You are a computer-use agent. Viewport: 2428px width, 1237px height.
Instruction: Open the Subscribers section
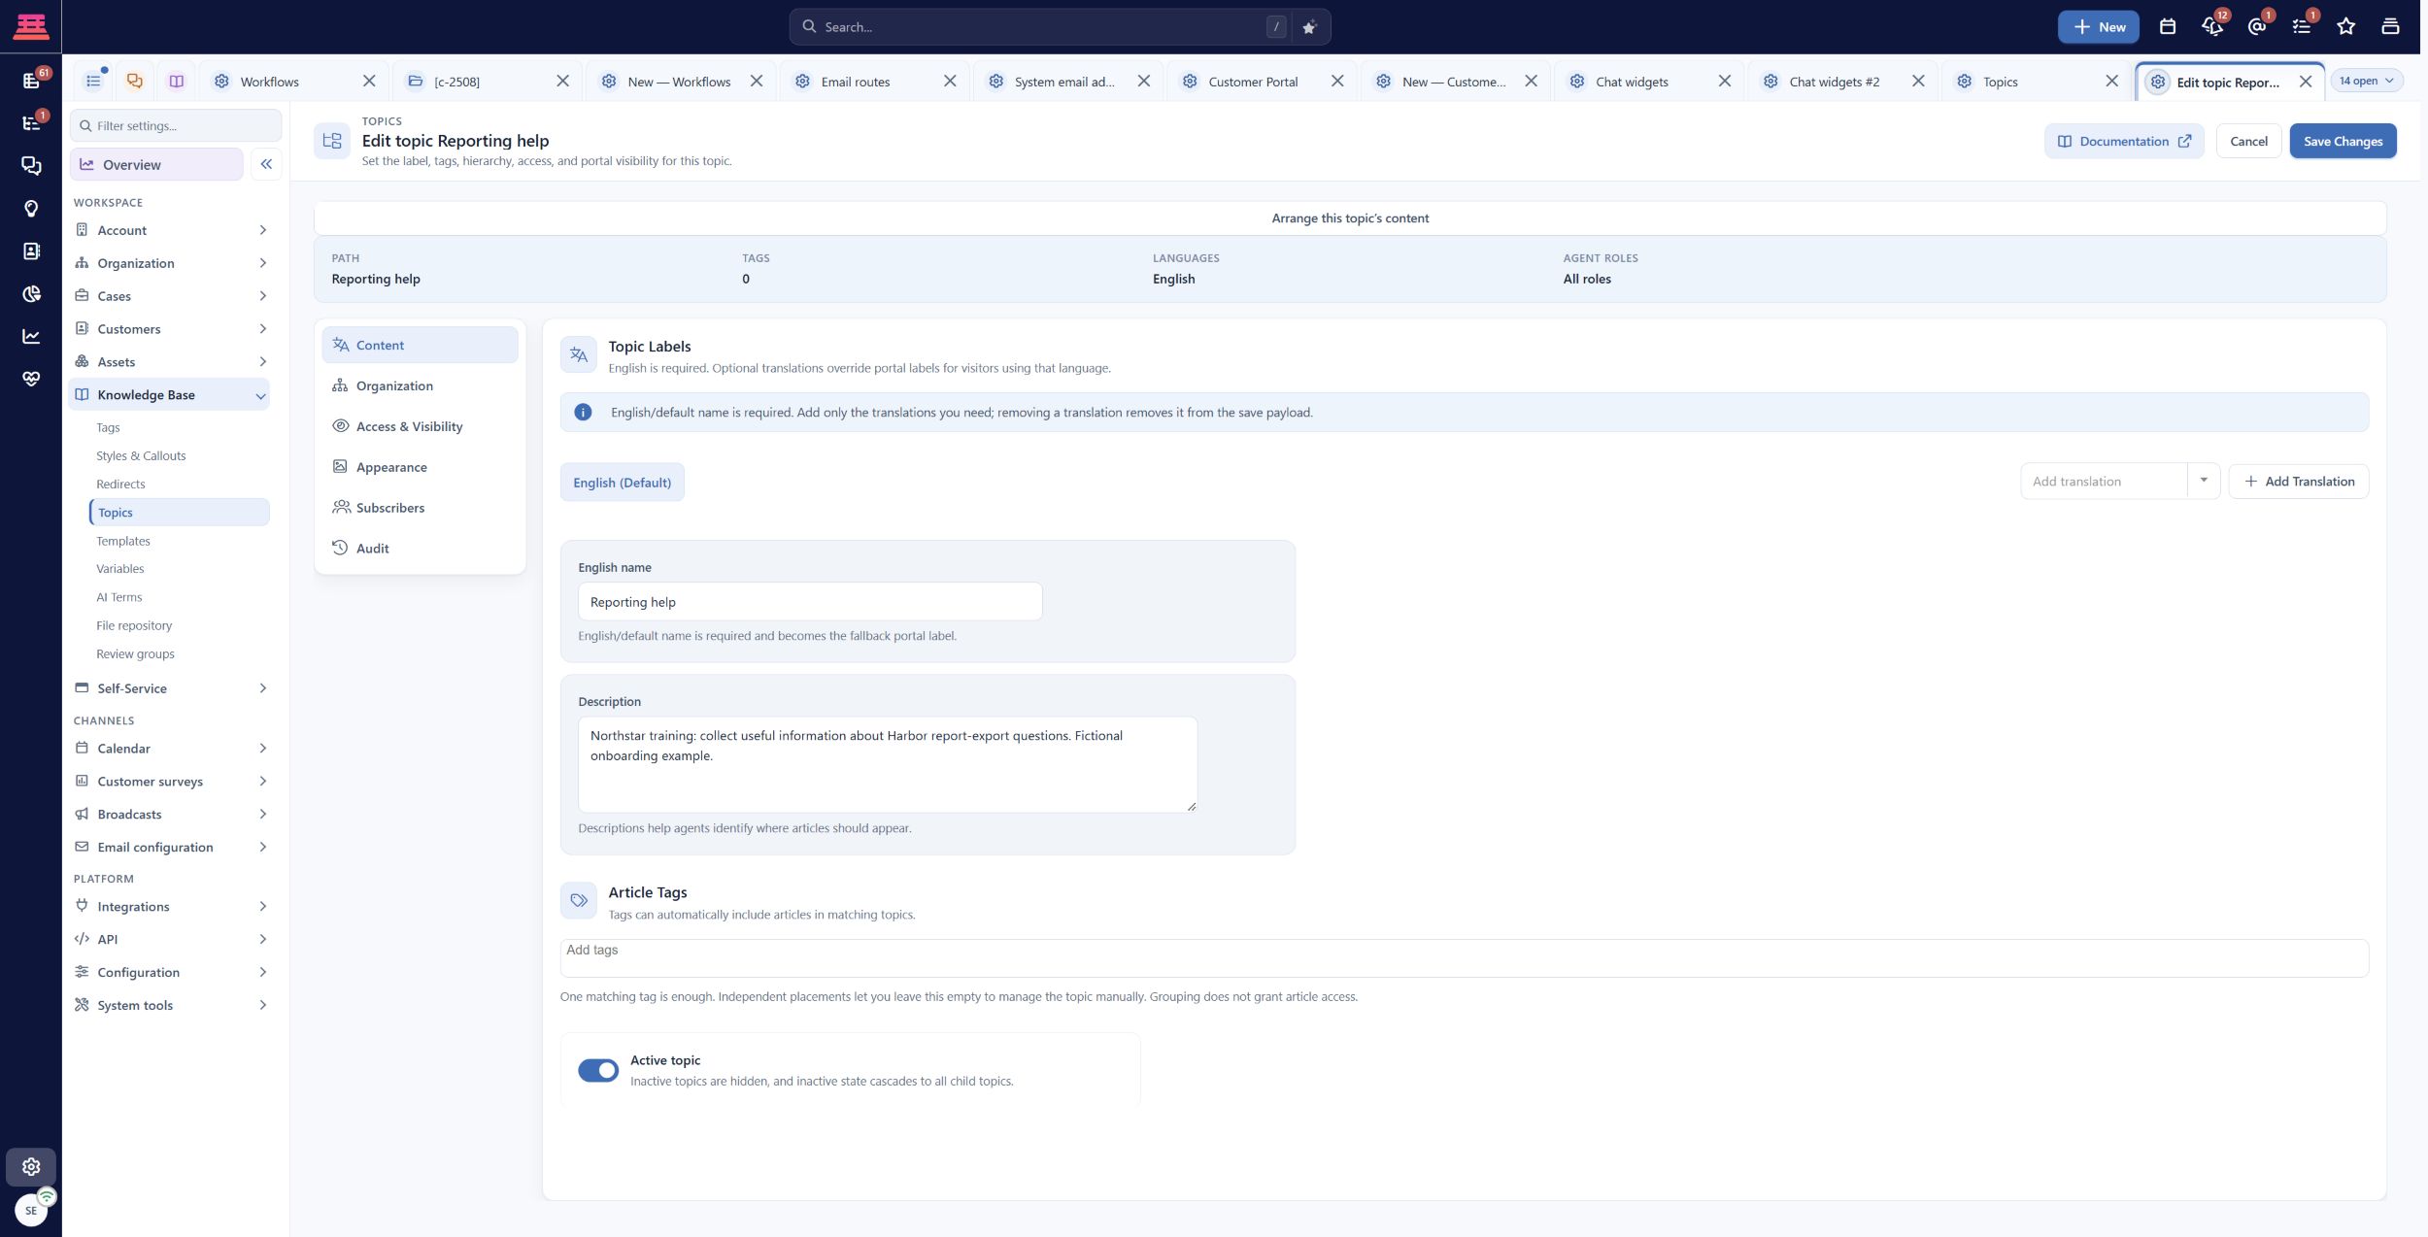click(420, 508)
